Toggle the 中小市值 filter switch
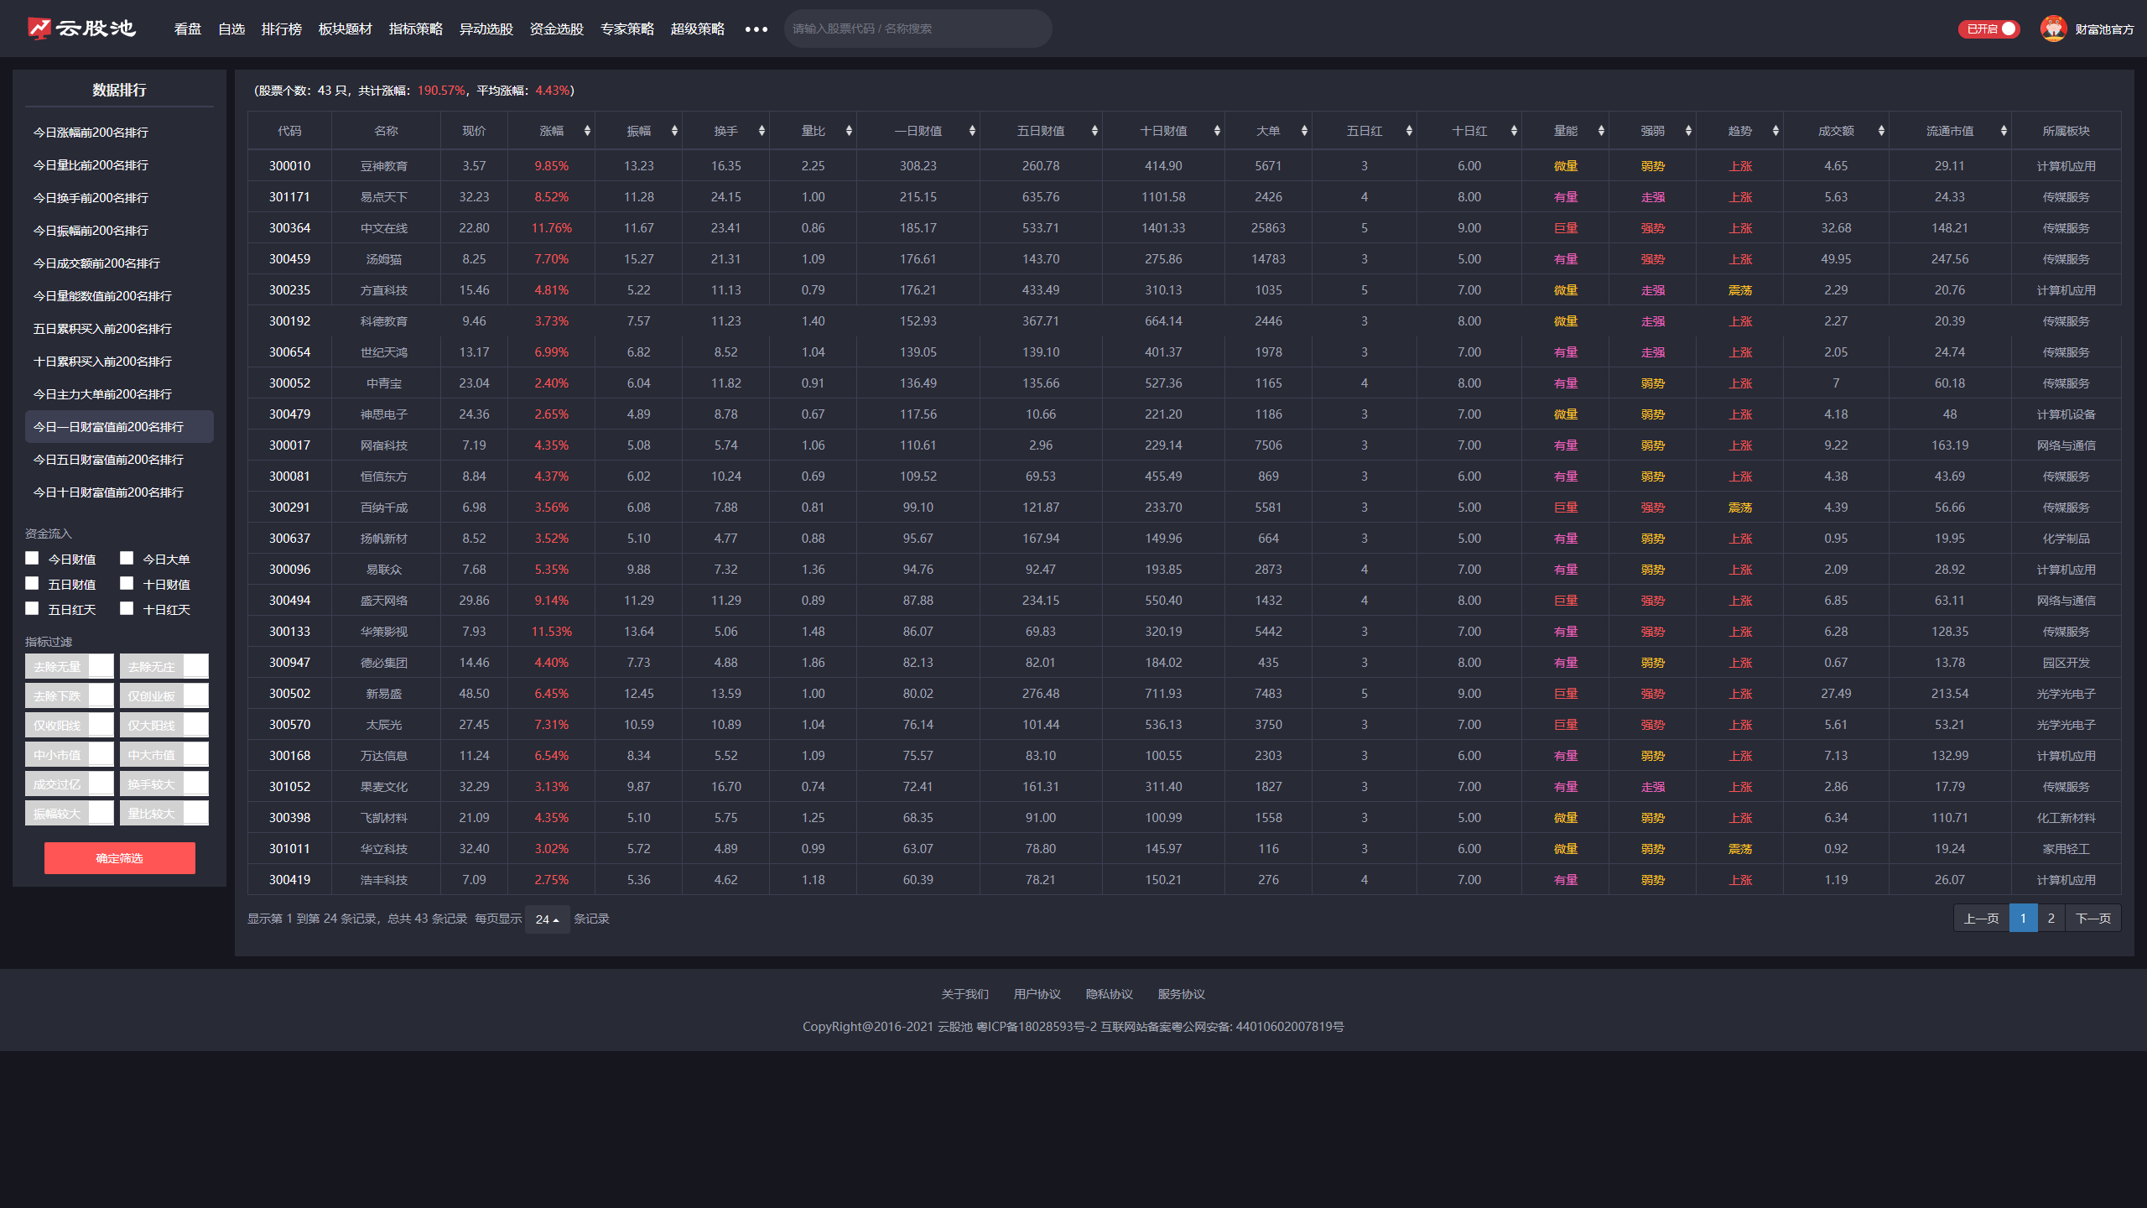2147x1208 pixels. click(69, 754)
